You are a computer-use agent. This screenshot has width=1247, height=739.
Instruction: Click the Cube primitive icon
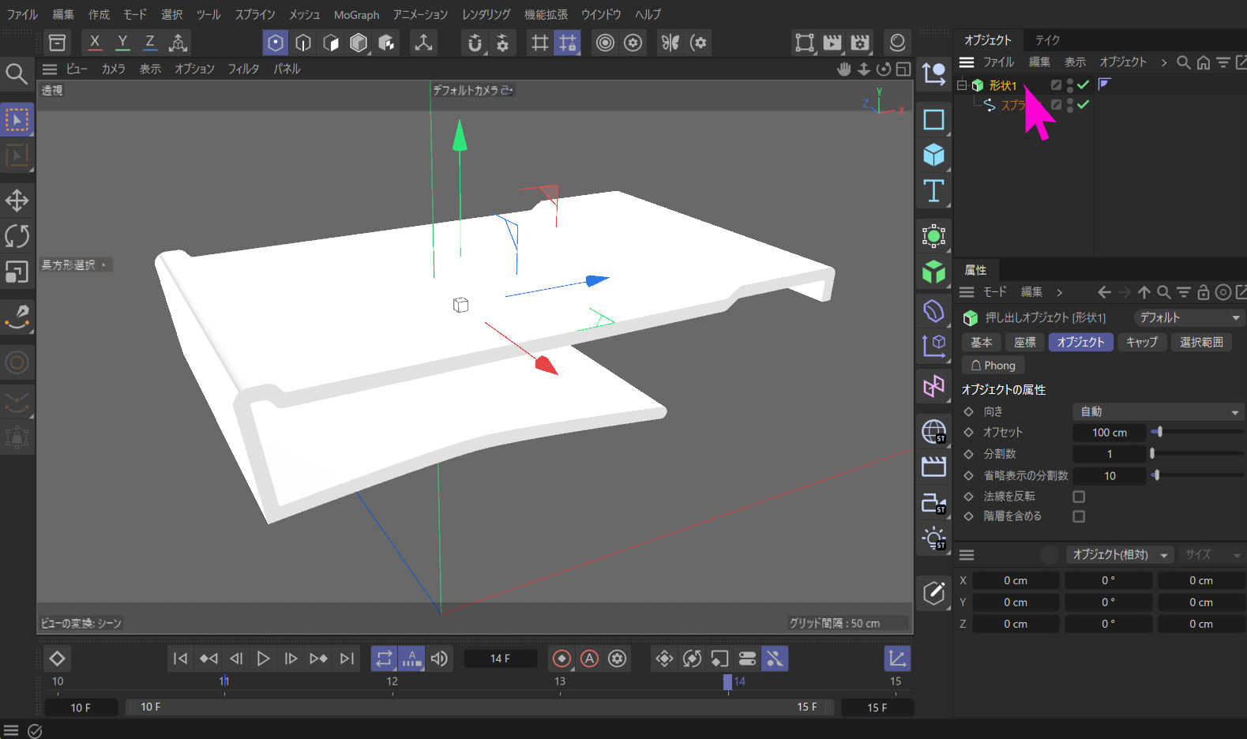coord(933,155)
